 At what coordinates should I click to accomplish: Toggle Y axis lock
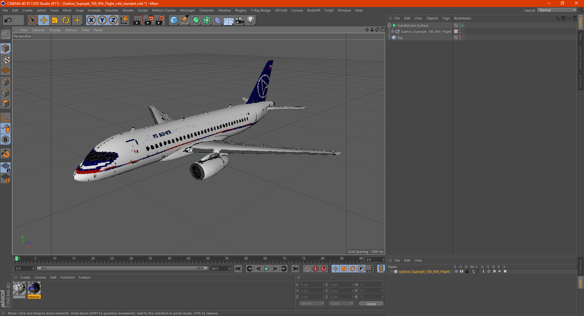click(102, 20)
